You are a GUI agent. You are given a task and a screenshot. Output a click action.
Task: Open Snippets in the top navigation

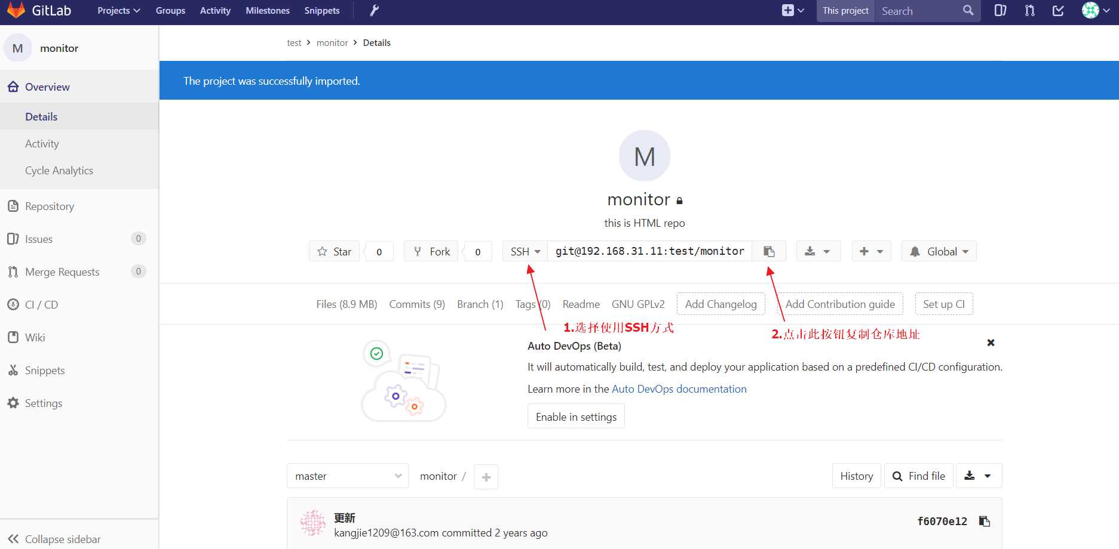point(322,11)
